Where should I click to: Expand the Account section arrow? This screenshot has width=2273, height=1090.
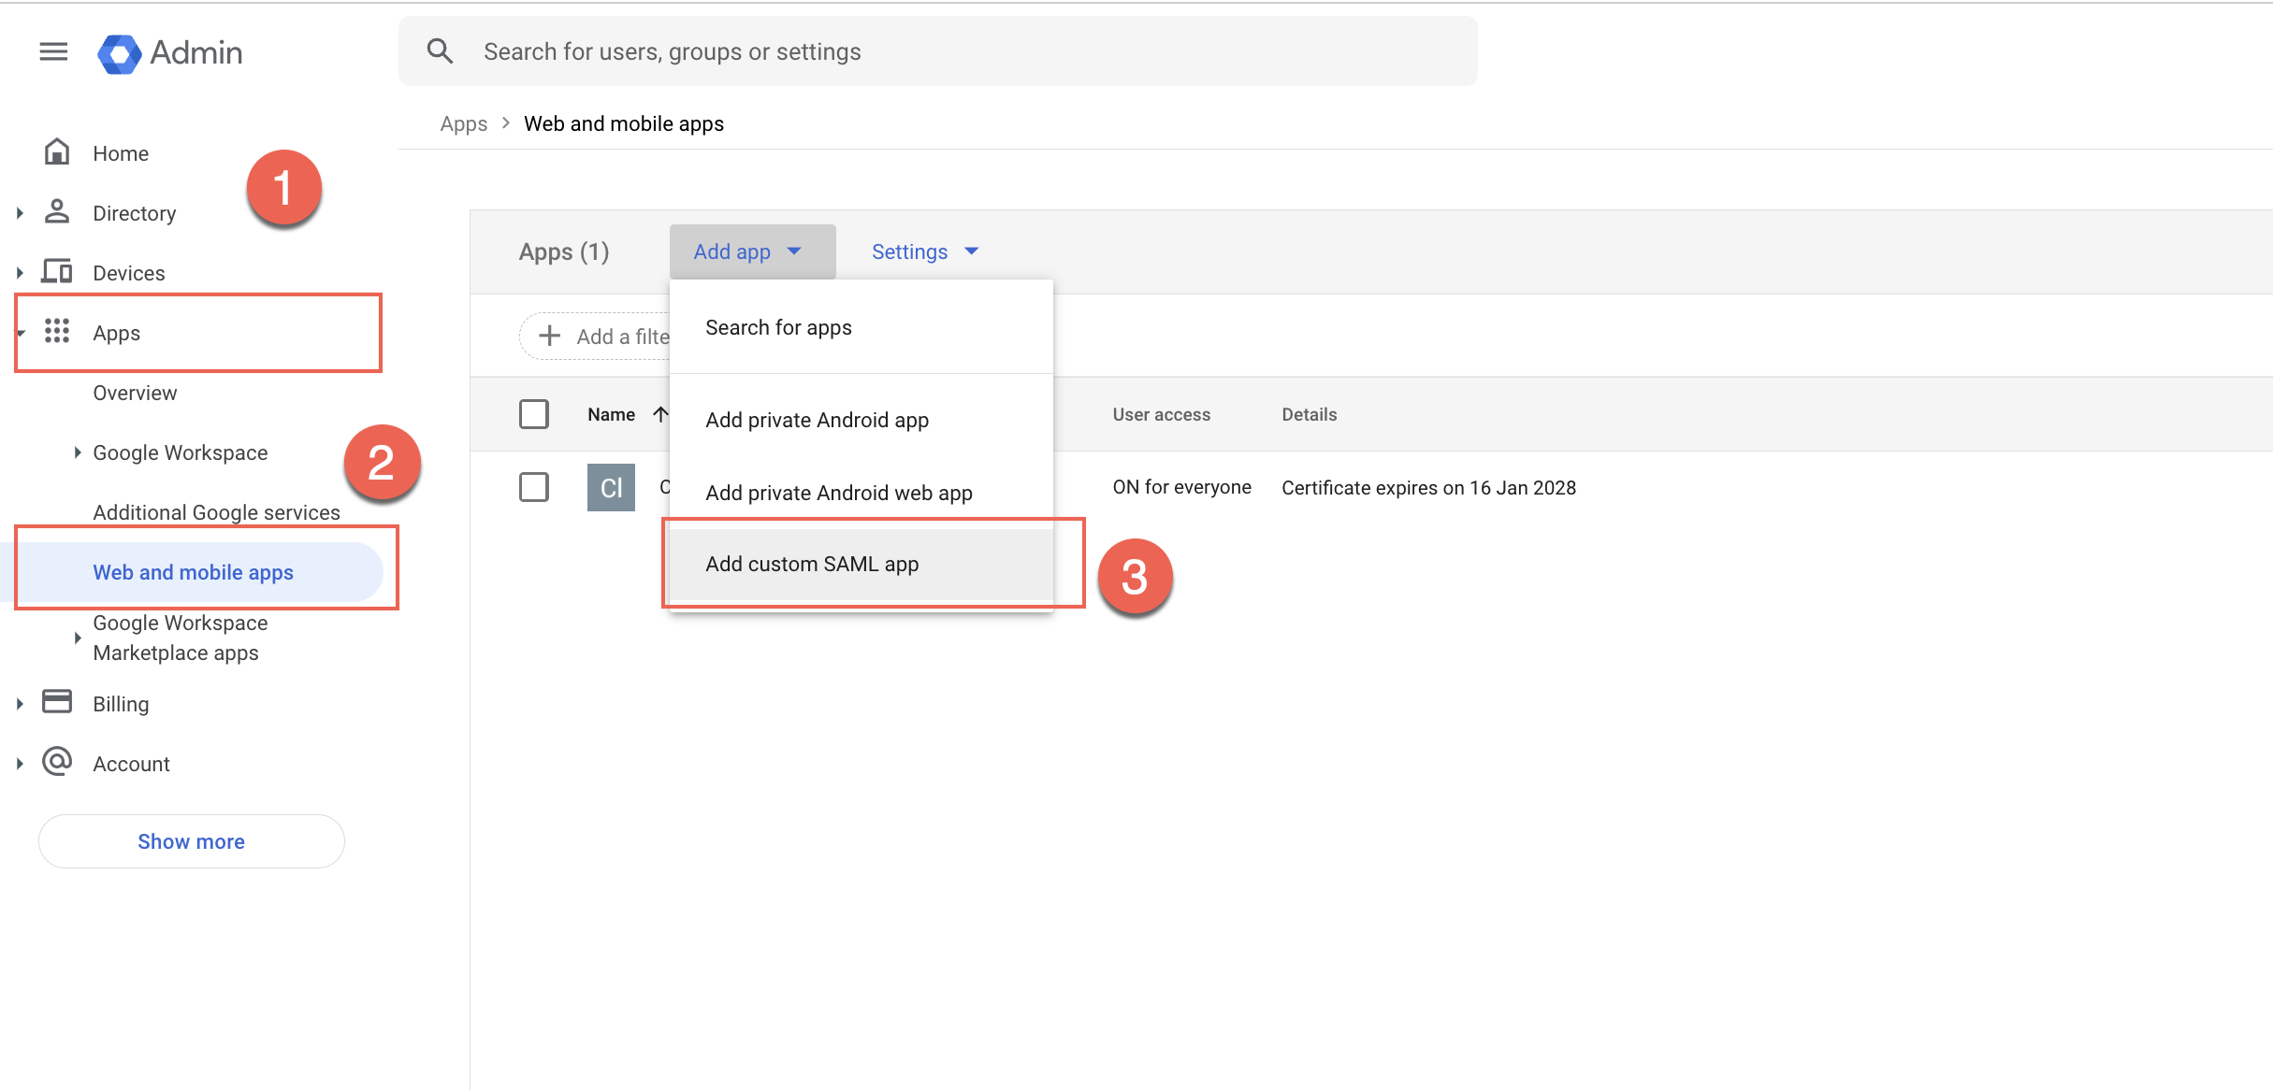(20, 764)
